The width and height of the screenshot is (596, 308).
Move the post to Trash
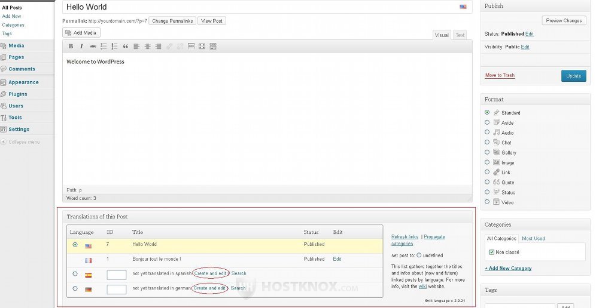(500, 75)
